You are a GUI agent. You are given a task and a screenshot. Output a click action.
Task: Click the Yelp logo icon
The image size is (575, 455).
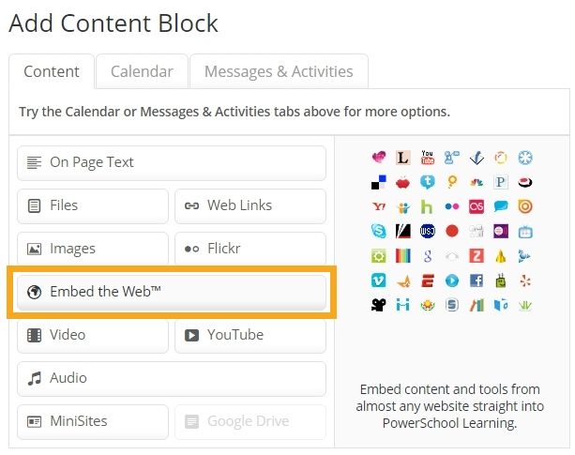coord(525,280)
